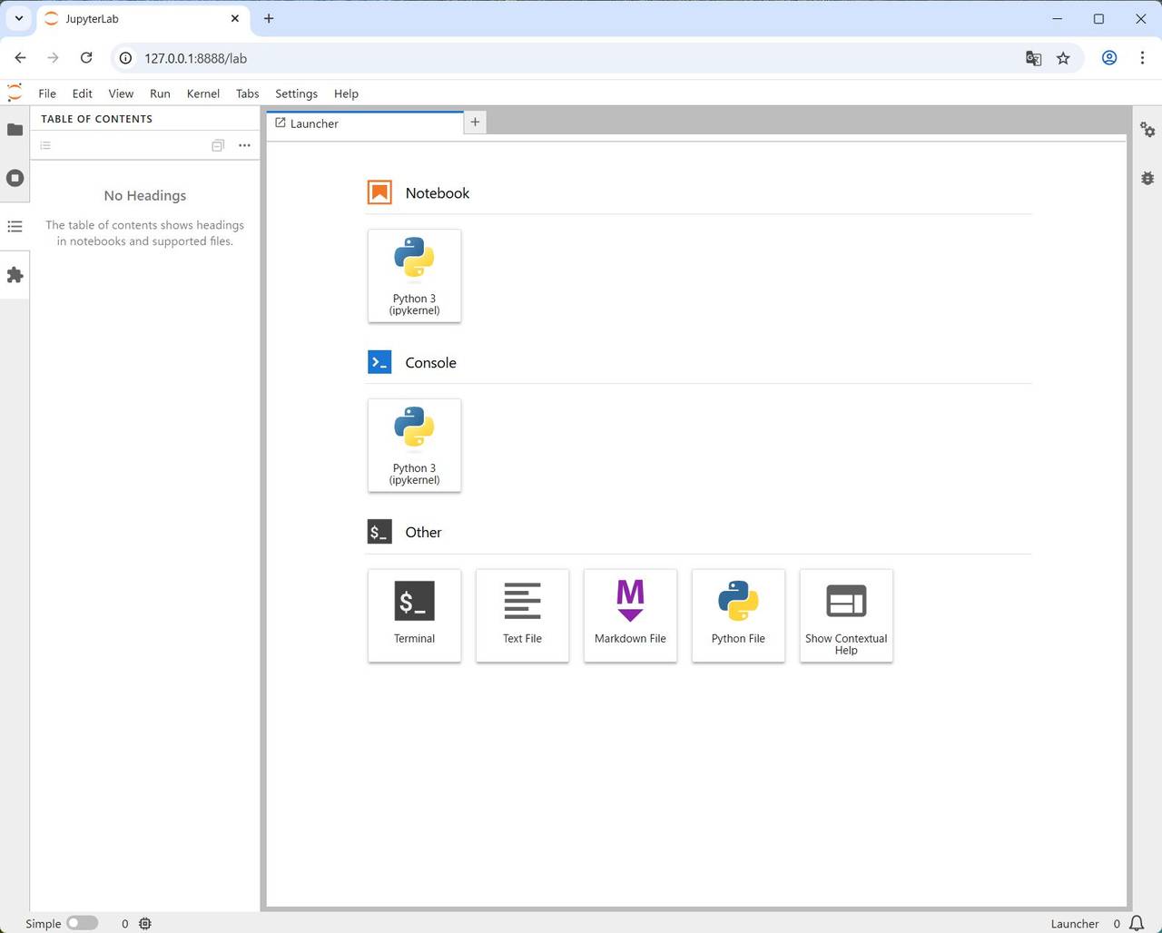Viewport: 1162px width, 933px height.
Task: Collapse all headings icon in TOC toolbar
Action: (x=218, y=145)
